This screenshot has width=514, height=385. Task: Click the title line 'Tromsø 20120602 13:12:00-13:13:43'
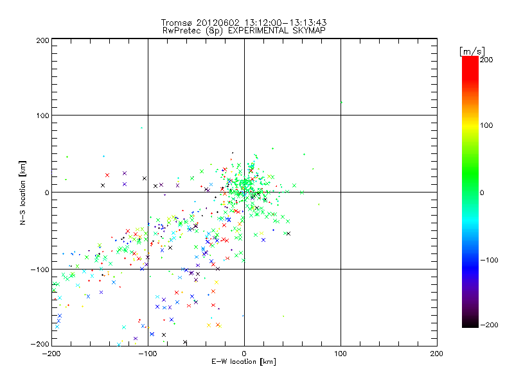pos(244,22)
